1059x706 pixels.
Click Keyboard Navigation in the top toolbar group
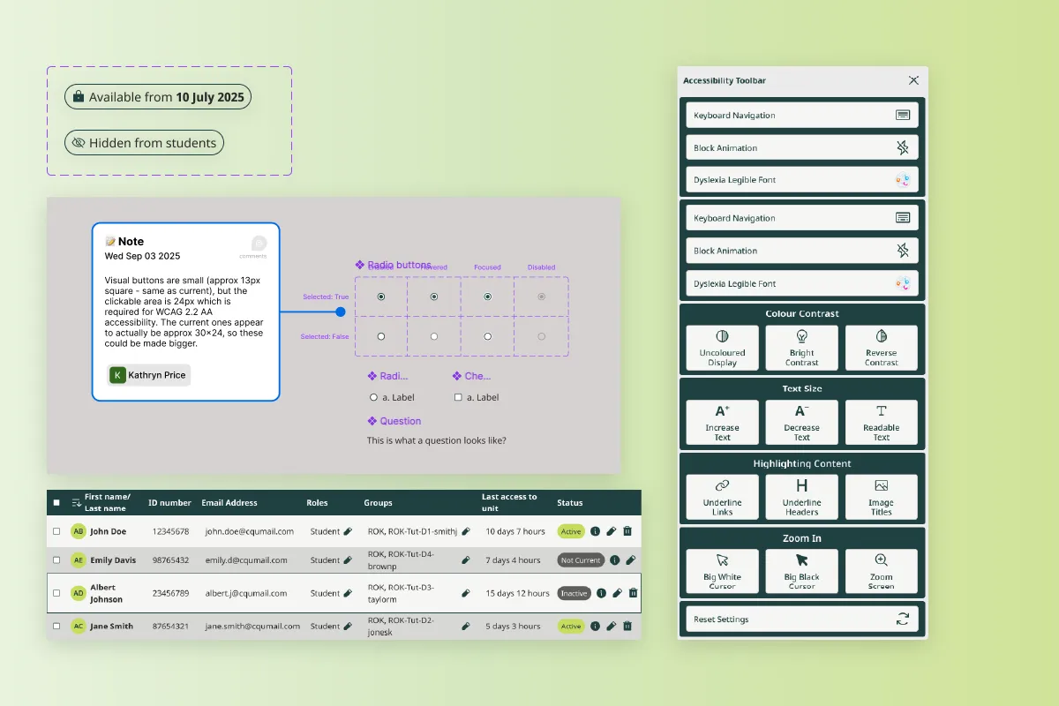click(802, 115)
